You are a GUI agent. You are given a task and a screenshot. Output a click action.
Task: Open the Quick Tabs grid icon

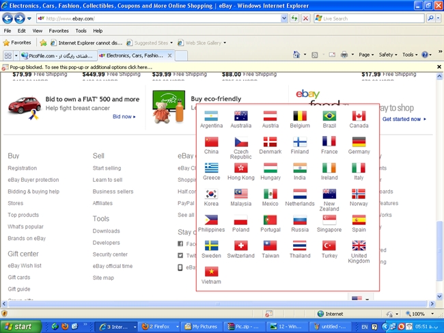click(x=8, y=55)
